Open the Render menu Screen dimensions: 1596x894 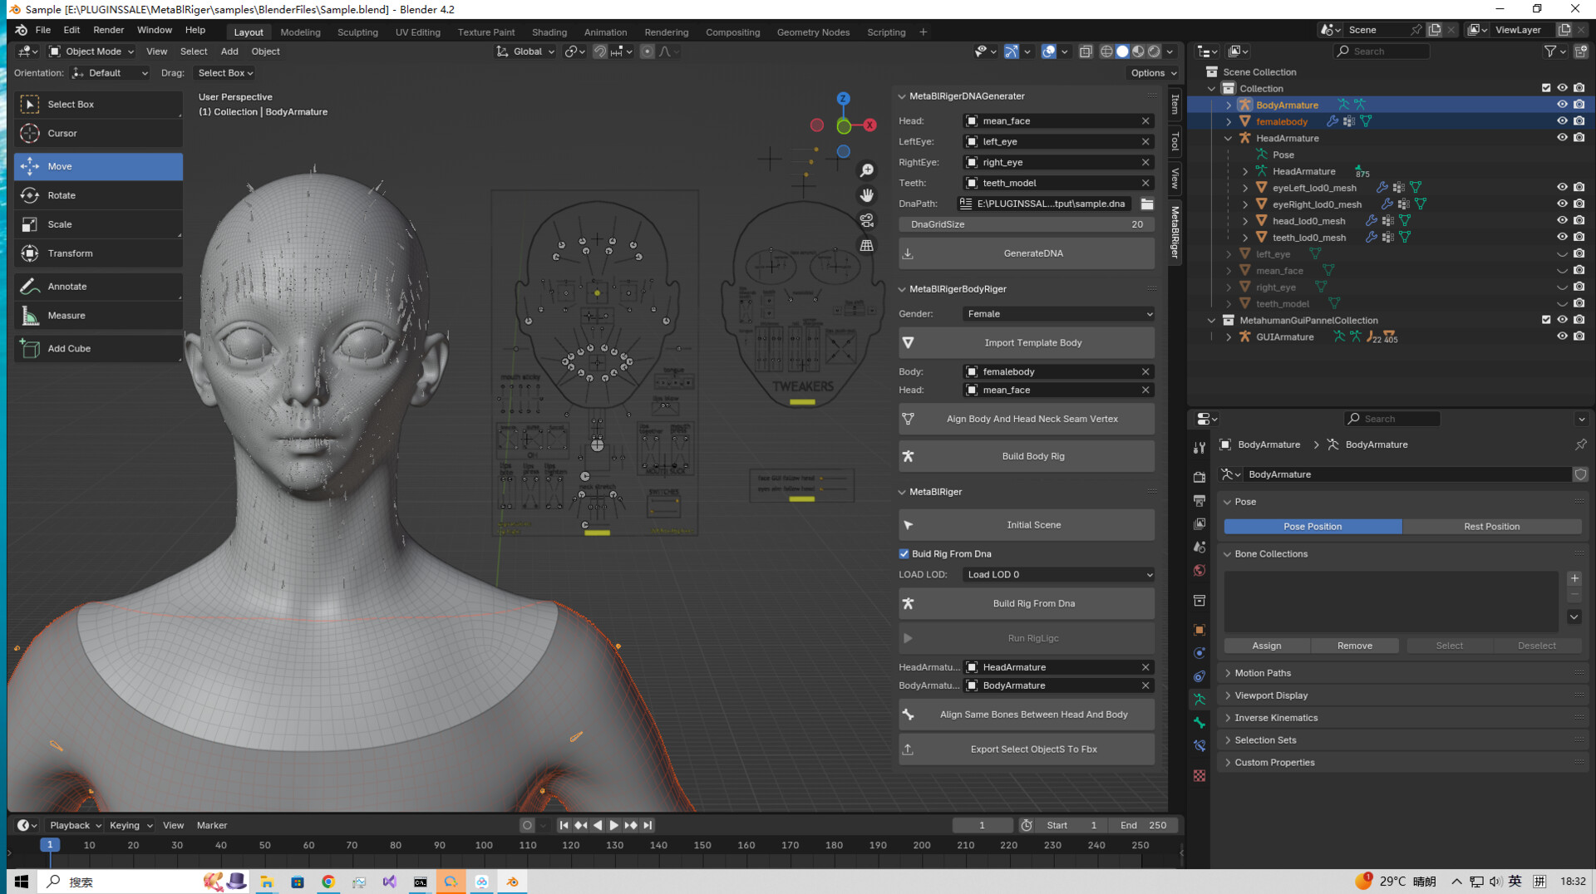coord(108,30)
